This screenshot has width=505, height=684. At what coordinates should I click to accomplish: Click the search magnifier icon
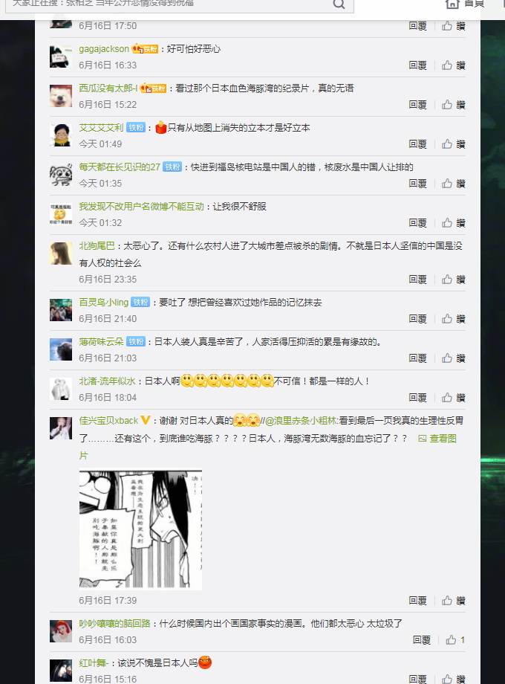tap(339, 4)
